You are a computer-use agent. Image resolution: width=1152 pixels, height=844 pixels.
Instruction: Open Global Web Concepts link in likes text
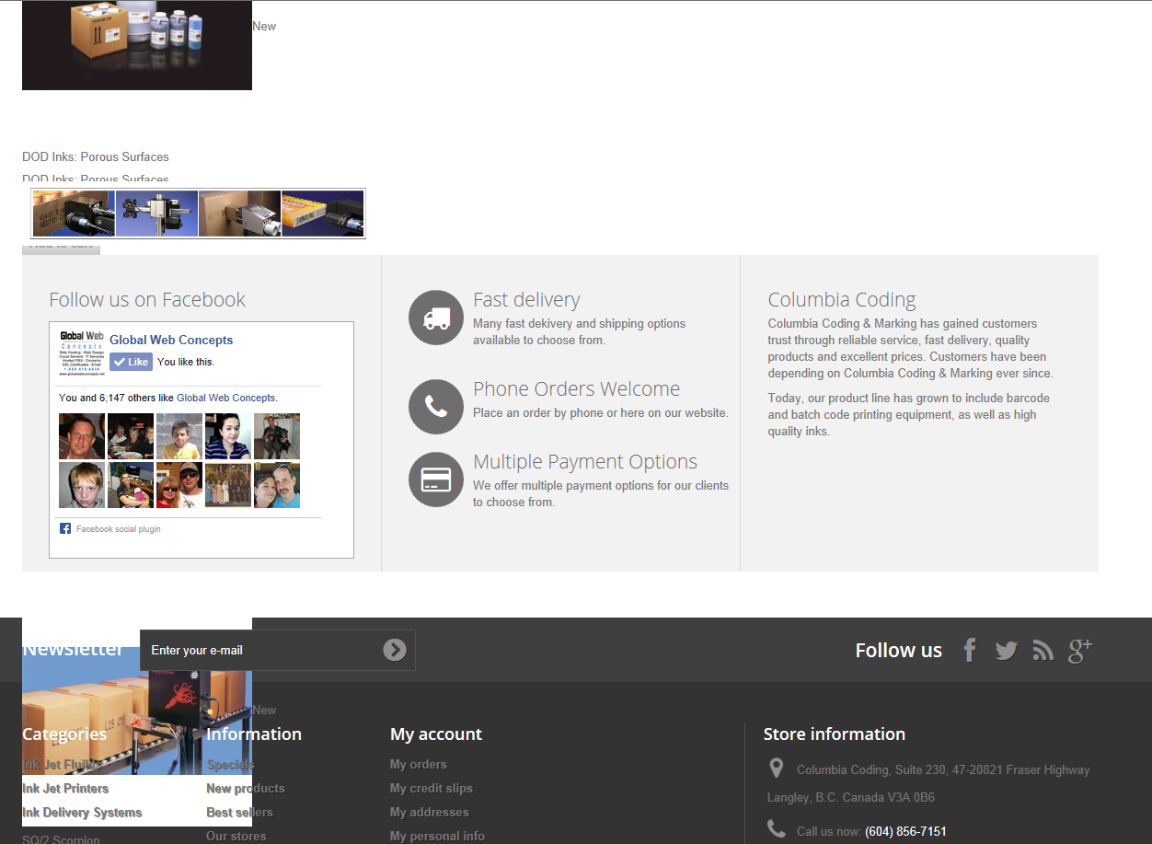pyautogui.click(x=225, y=398)
